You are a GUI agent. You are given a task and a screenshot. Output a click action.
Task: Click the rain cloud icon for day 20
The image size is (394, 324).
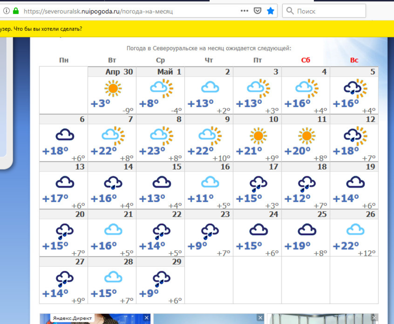pyautogui.click(x=65, y=231)
